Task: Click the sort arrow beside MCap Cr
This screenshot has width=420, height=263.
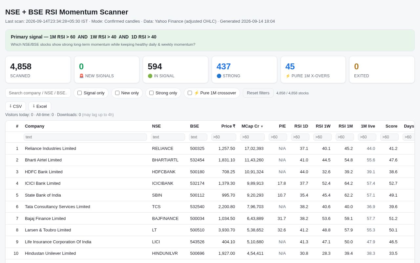Action: pyautogui.click(x=262, y=126)
